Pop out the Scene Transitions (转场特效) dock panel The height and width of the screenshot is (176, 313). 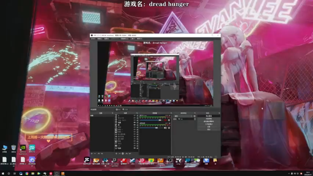[195, 113]
